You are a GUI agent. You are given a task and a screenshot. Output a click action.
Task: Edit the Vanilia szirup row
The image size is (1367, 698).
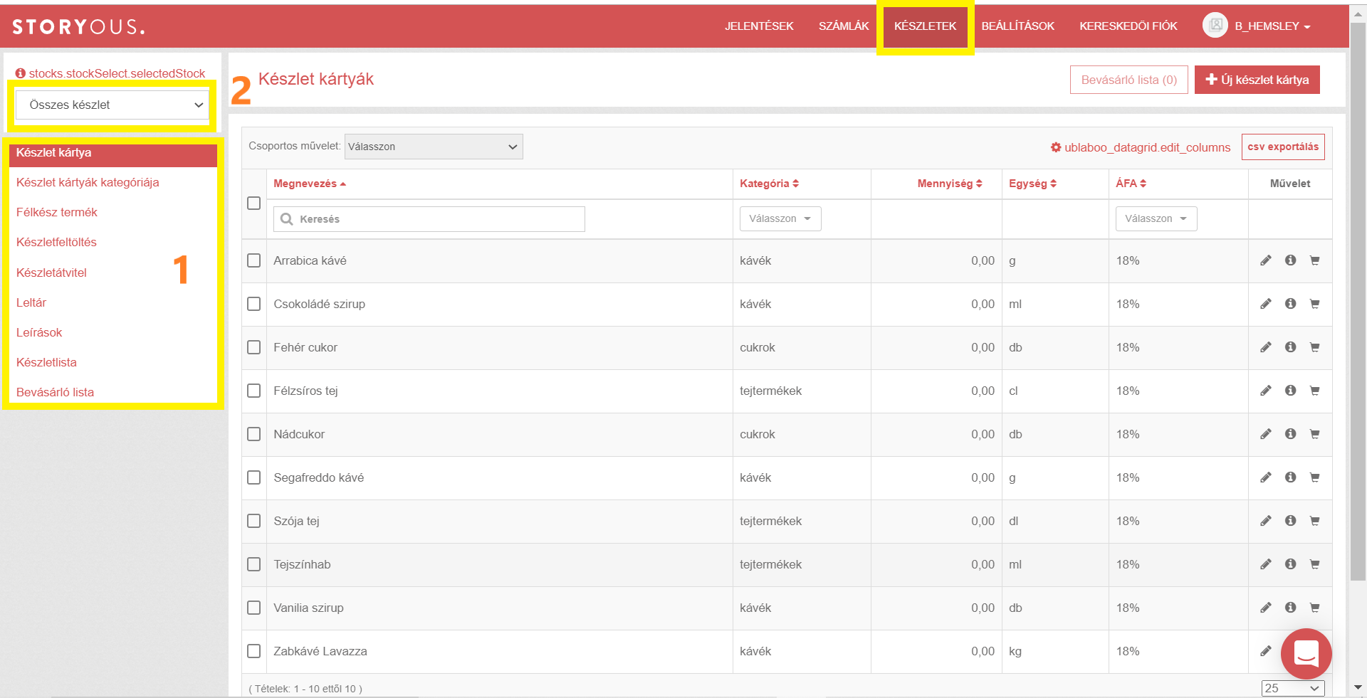click(x=1265, y=608)
